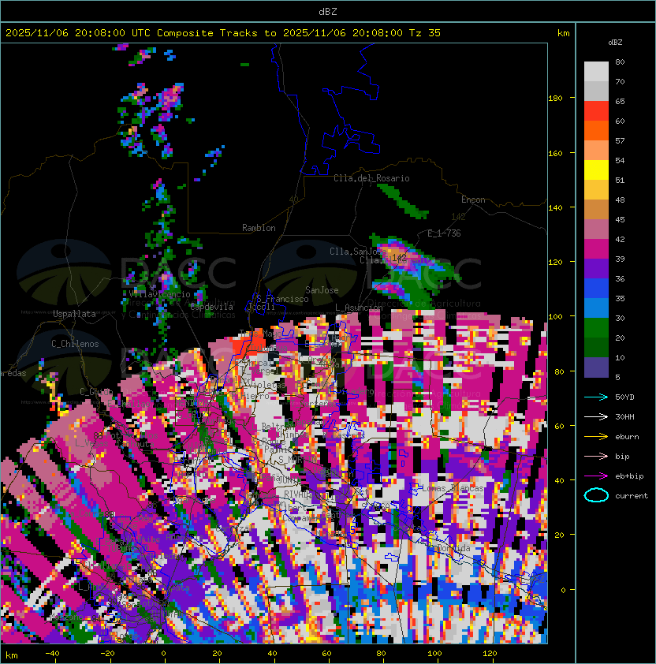Select the Ramblon place label on map
This screenshot has width=656, height=664.
(259, 228)
